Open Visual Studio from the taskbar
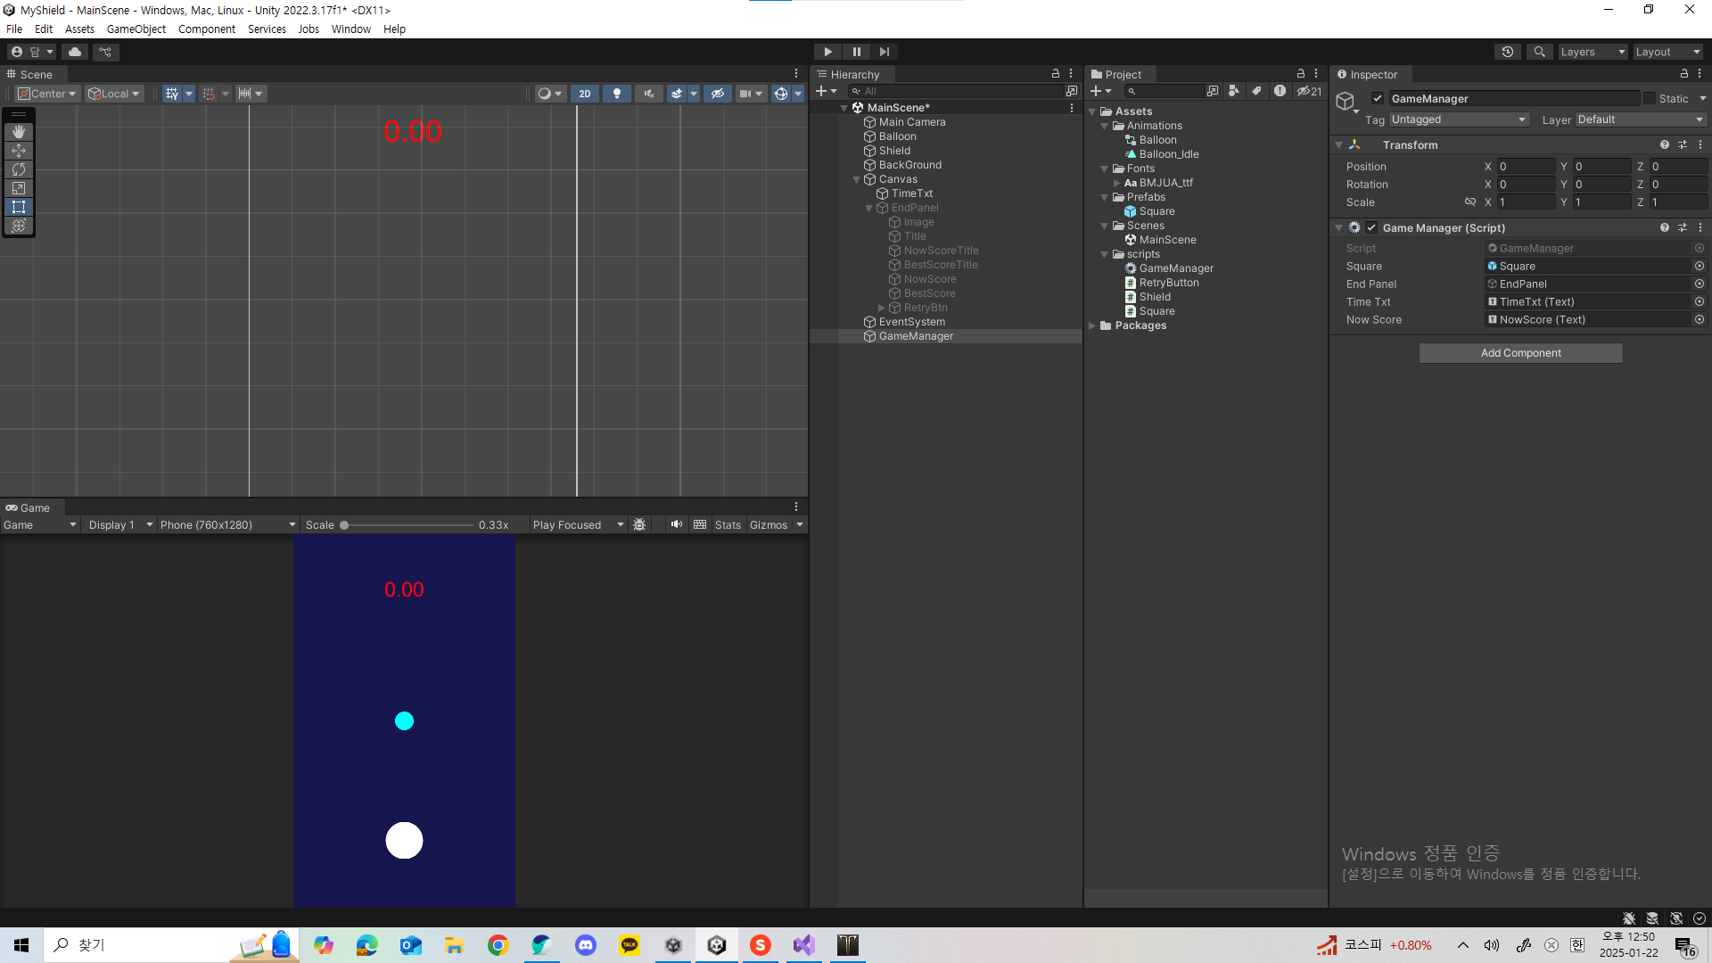The image size is (1712, 963). point(804,945)
